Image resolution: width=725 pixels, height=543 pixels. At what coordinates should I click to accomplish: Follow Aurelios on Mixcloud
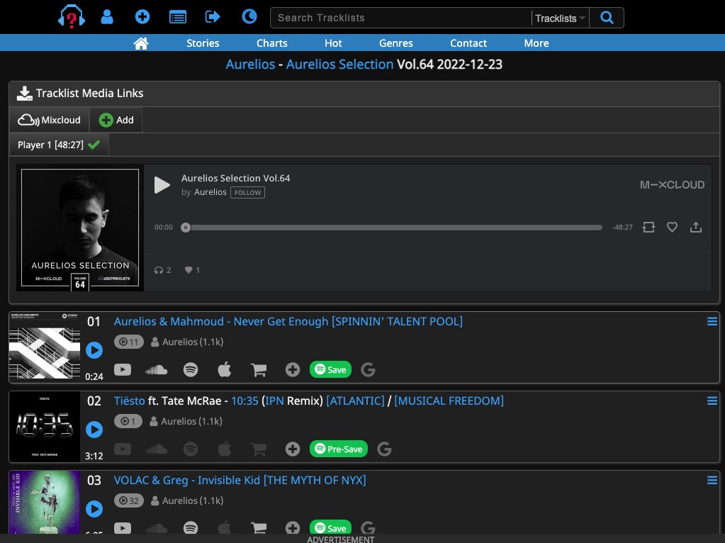247,192
